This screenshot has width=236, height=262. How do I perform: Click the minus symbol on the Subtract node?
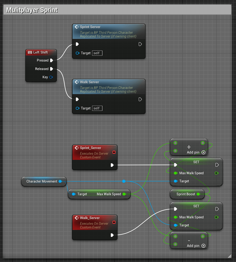coord(189,240)
